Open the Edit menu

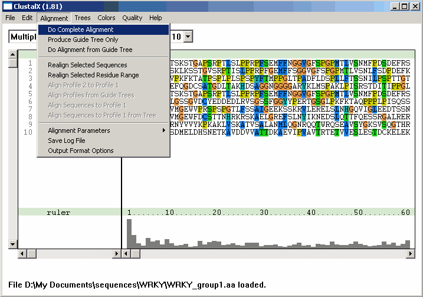pyautogui.click(x=27, y=18)
